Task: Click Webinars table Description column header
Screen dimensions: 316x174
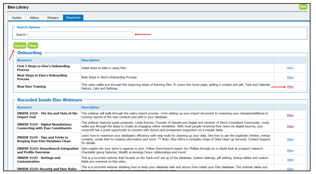Action: click(x=90, y=107)
